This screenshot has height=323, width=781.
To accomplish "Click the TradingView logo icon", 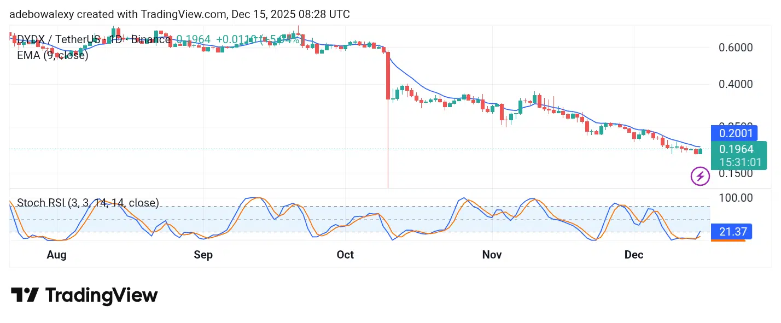I will pos(25,295).
